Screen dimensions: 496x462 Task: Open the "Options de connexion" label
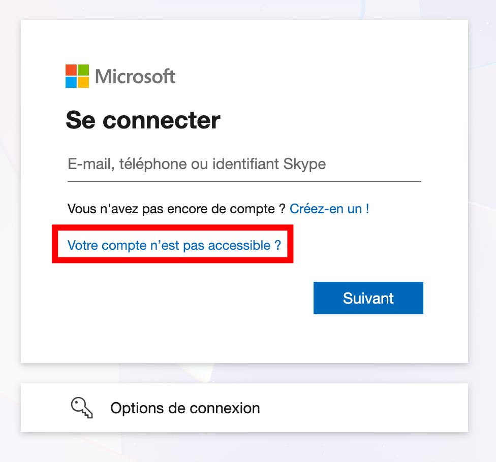[x=185, y=408]
